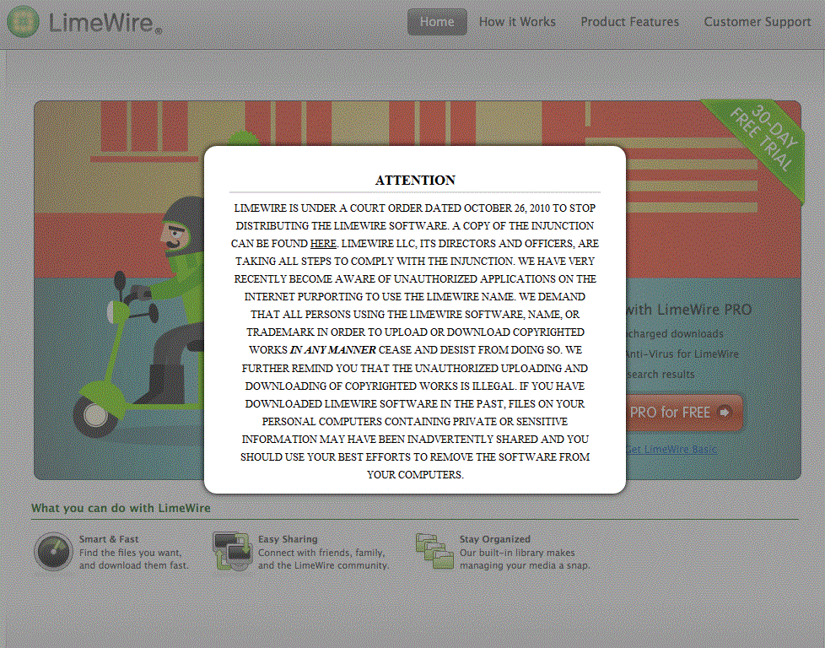This screenshot has height=648, width=825.
Task: Click 'Our built-in library makes' description
Action: tap(517, 553)
